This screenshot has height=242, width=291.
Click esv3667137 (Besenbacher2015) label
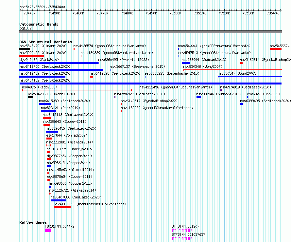pos(138,66)
